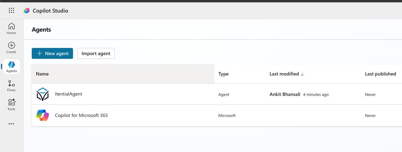Click 'Ankit Bhansali' in Last modified

click(285, 94)
